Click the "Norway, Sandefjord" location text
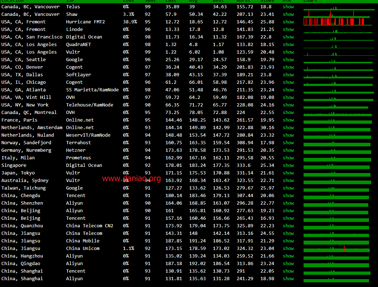This screenshot has width=378, height=287. click(x=26, y=143)
